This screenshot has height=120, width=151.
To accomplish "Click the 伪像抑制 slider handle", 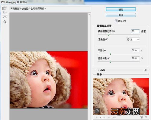I will (110, 62).
